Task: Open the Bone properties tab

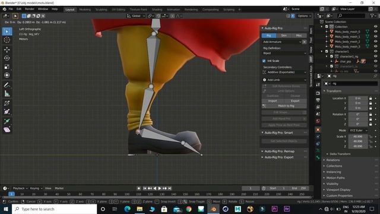Action: [x=318, y=158]
